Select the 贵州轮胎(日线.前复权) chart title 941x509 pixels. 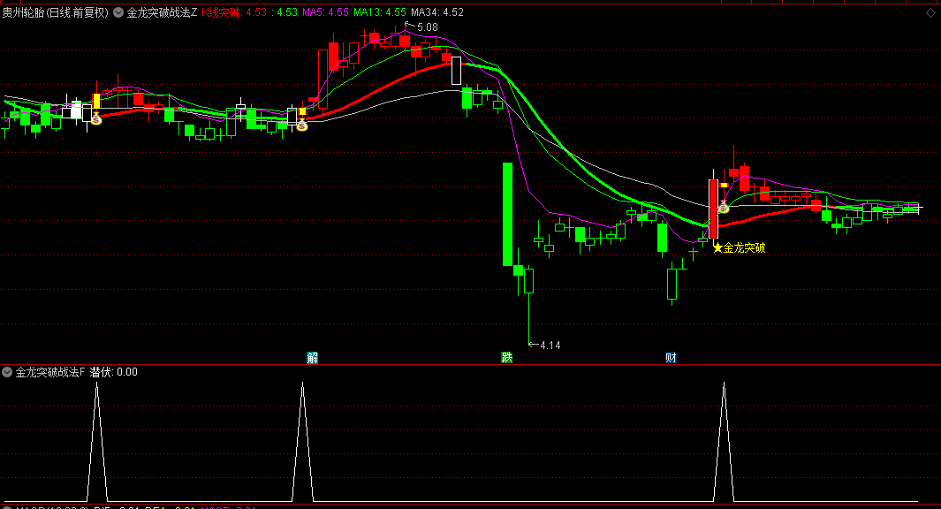(x=55, y=12)
